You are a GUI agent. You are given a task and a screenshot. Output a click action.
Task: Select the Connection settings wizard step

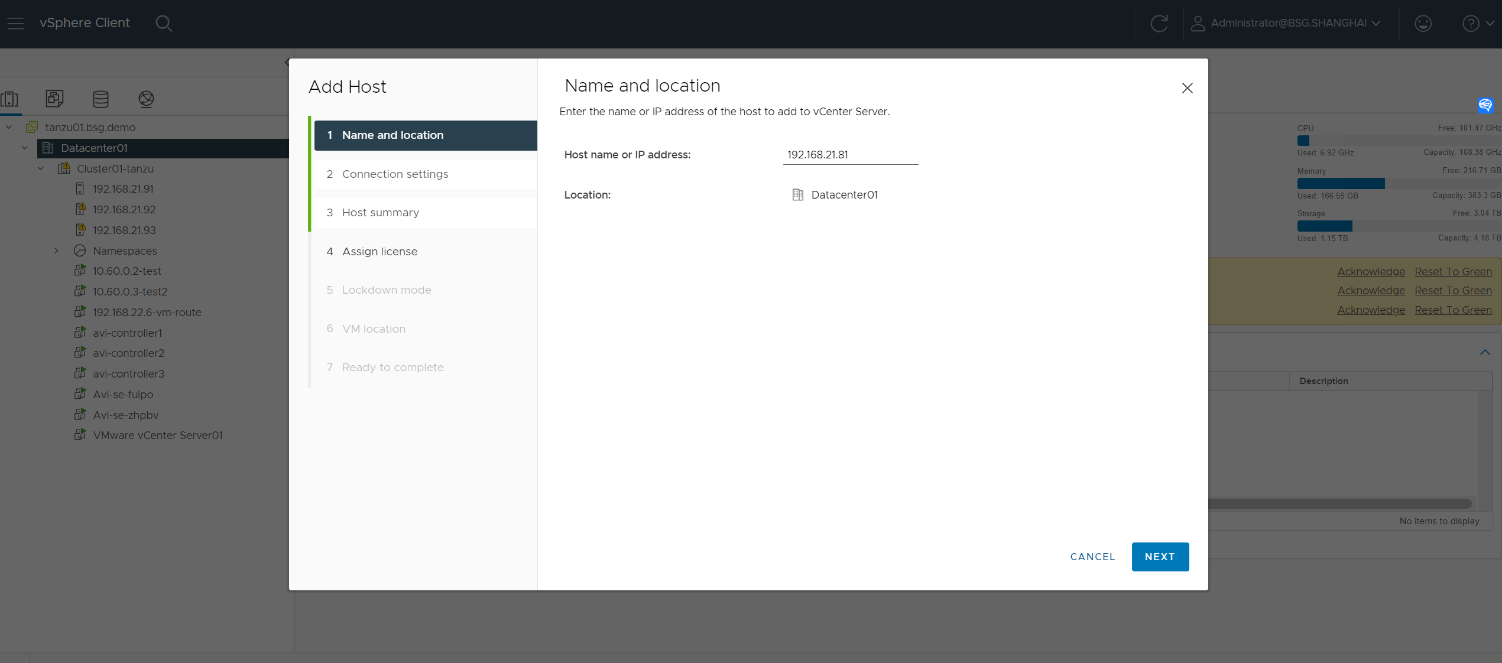395,174
